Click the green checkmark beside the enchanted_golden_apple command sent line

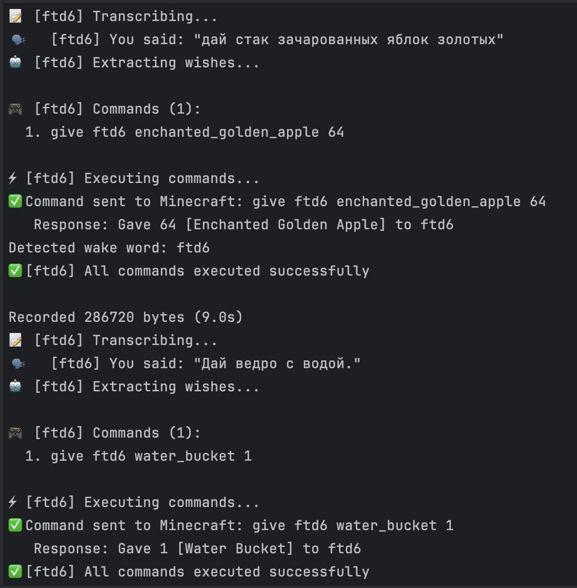click(x=15, y=201)
